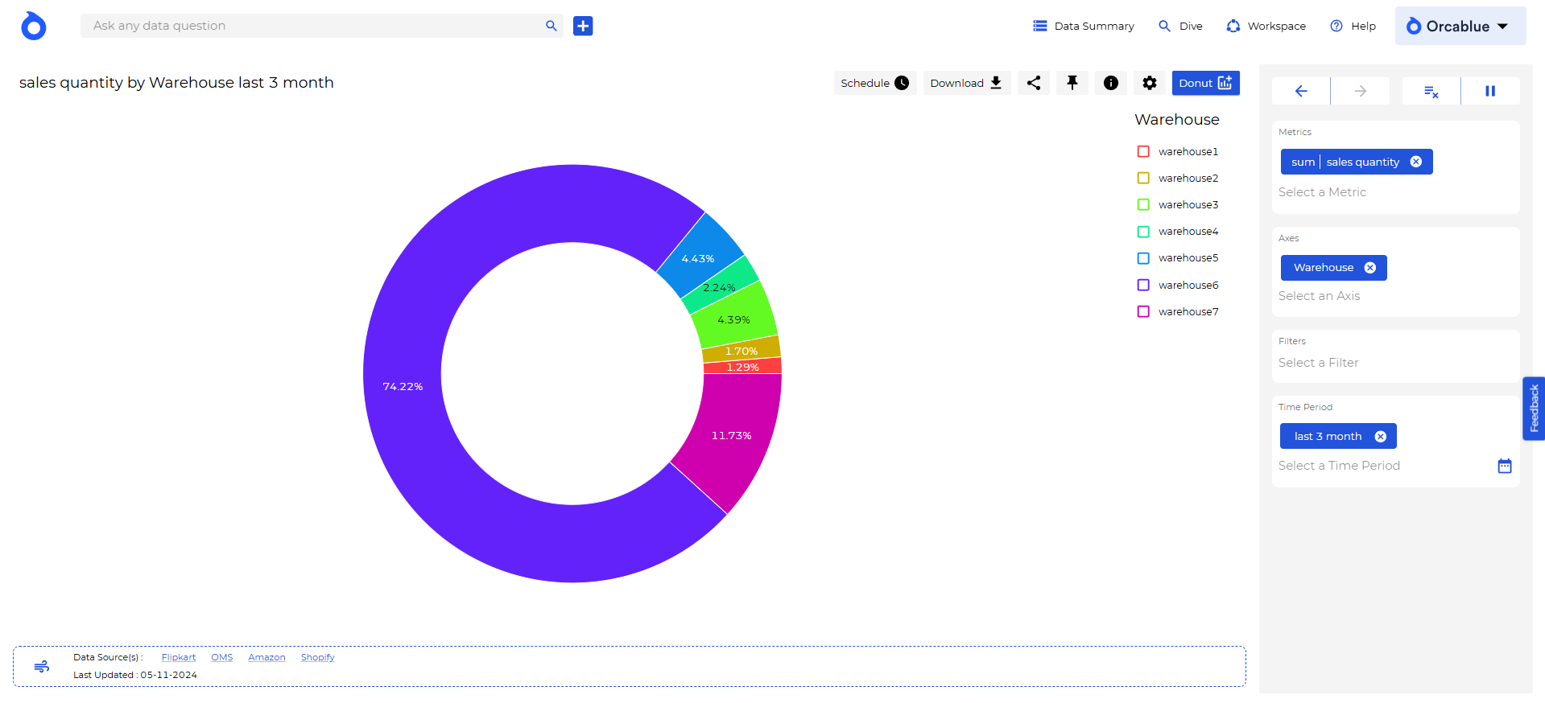1545x703 pixels.
Task: Toggle warehouse3 legend checkbox
Action: 1143,204
